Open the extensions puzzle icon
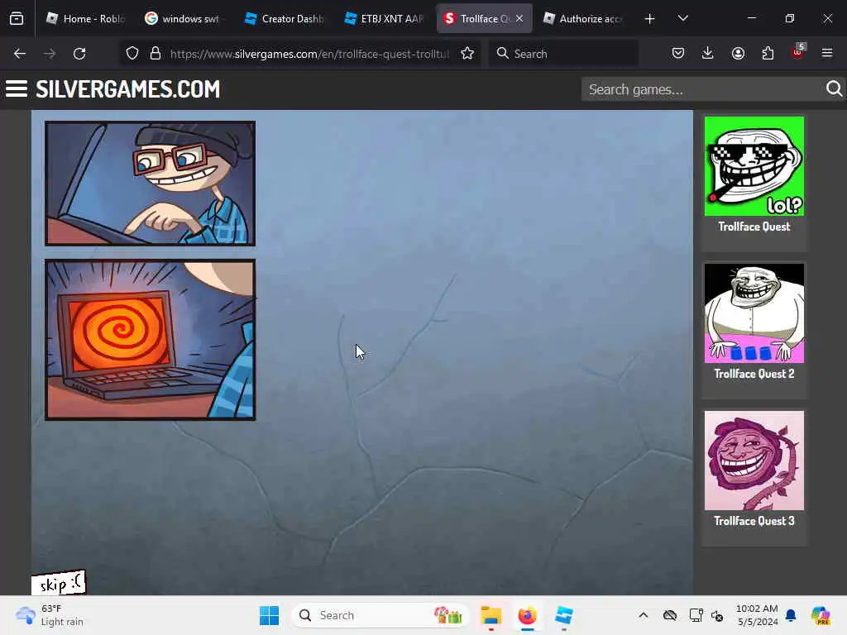This screenshot has width=847, height=635. click(768, 53)
